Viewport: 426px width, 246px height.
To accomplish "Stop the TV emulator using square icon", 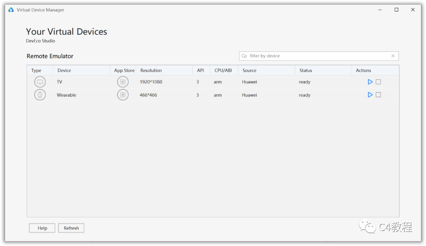I will pyautogui.click(x=378, y=82).
